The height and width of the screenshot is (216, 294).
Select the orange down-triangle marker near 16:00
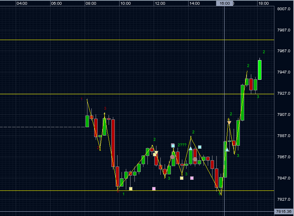coord(229,123)
